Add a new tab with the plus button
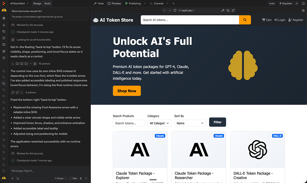 pos(173,4)
